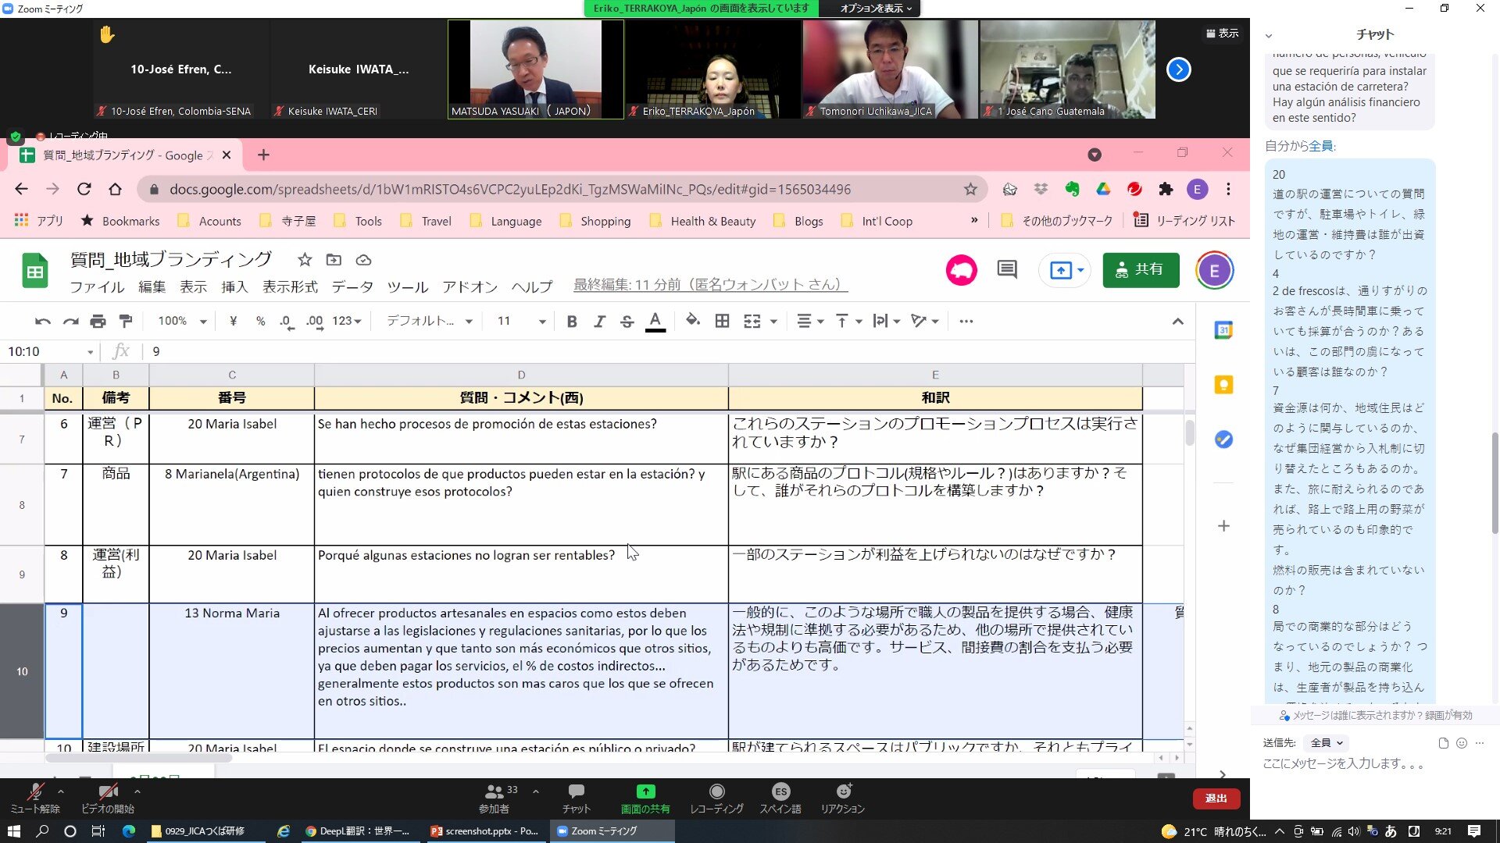Screen dimensions: 1500x843
Task: Open the borders tool
Action: [723, 321]
